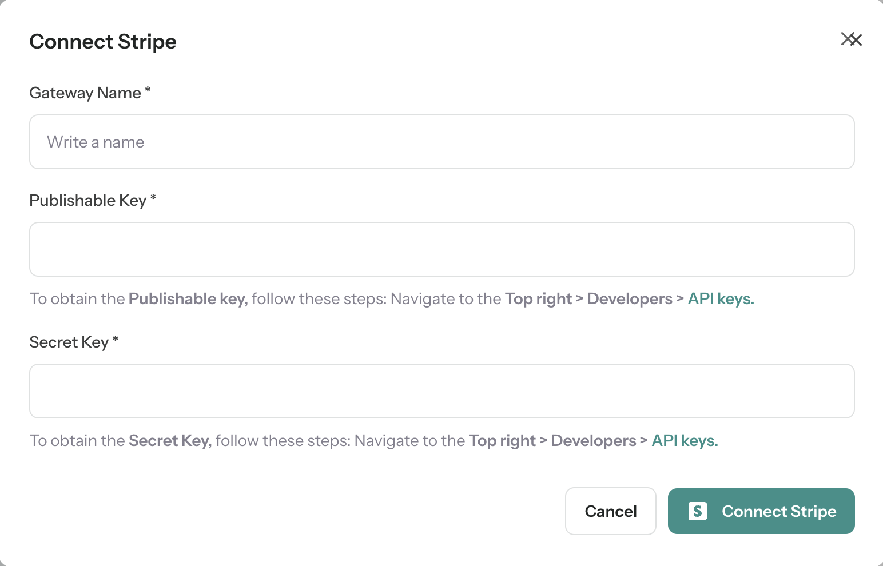Click the Secret Key instruction text
This screenshot has height=566, width=883.
point(374,441)
